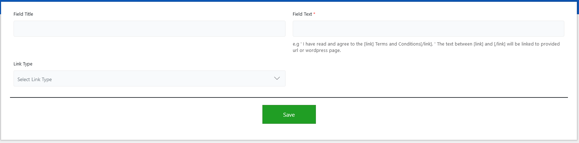The image size is (579, 143).
Task: Click the Link Type label
Action: (x=23, y=64)
